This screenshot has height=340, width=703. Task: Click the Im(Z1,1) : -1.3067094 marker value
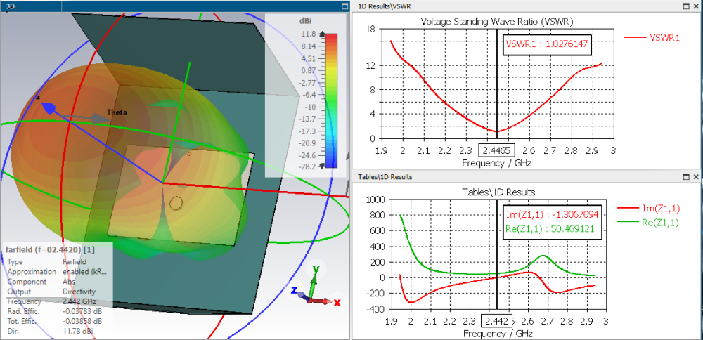pyautogui.click(x=553, y=214)
